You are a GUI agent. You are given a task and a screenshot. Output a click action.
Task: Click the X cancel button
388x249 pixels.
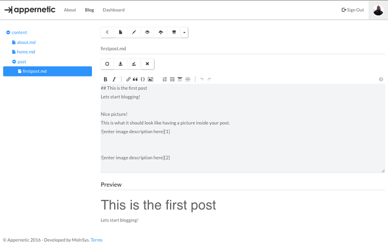coord(147,64)
